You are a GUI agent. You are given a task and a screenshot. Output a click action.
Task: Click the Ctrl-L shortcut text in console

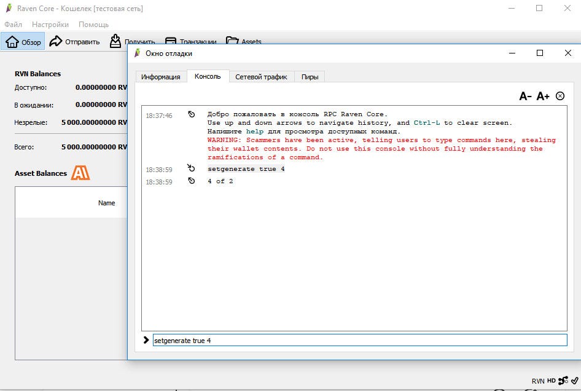(426, 123)
